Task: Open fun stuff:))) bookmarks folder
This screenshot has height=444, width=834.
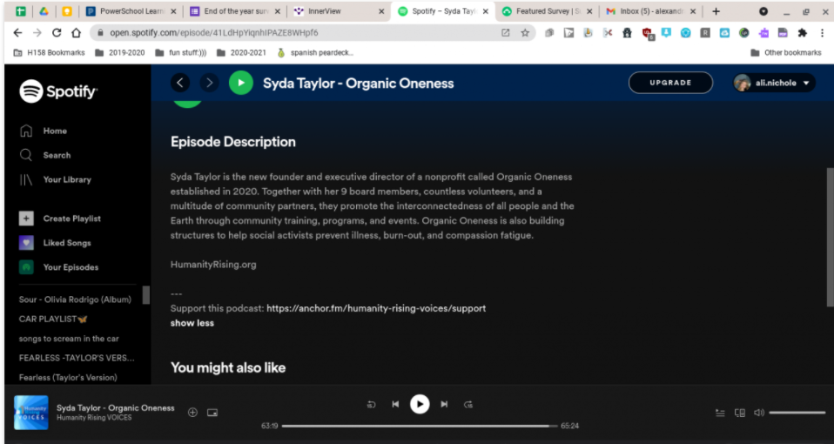Action: click(181, 52)
